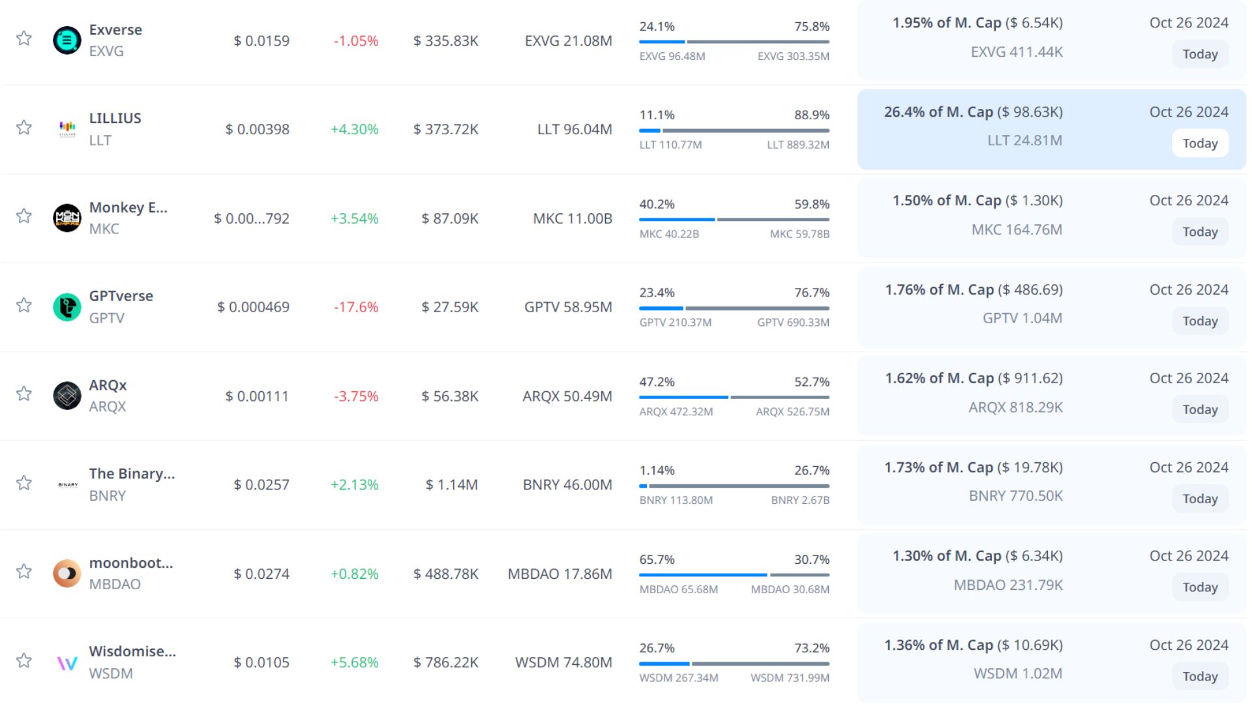This screenshot has height=704, width=1252.
Task: Click The Binary BNRY logo
Action: (67, 485)
